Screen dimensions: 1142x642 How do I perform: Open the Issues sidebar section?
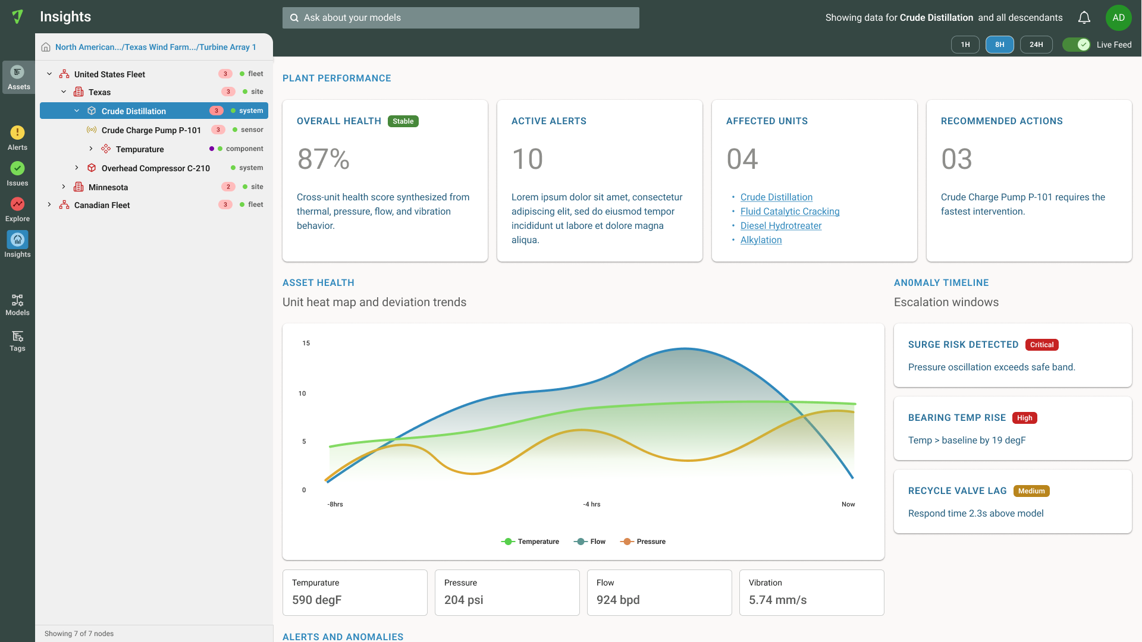(x=18, y=174)
